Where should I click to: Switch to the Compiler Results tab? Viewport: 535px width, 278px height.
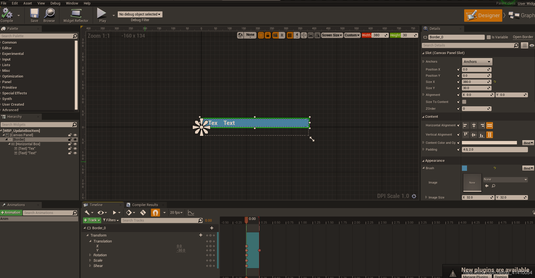point(145,205)
